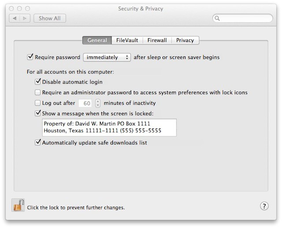Select the General tab
282x228 pixels.
tap(97, 40)
